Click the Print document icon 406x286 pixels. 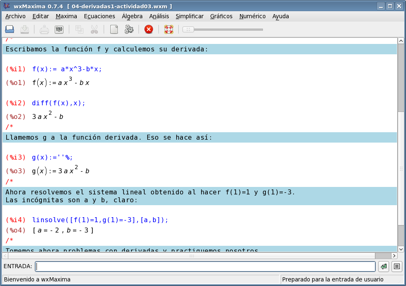pyautogui.click(x=44, y=29)
